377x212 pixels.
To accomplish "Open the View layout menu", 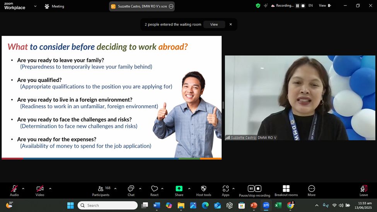I will click(x=324, y=6).
